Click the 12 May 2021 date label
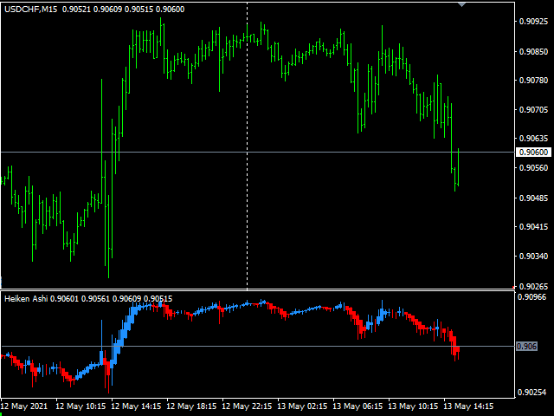This screenshot has height=416, width=554. click(25, 406)
